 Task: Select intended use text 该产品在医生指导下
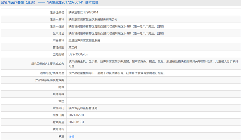point(117,73)
